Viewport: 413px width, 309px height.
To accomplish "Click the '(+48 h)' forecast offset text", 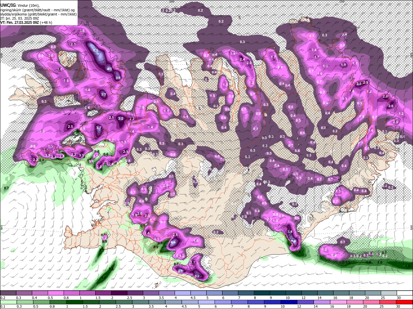I will tap(46, 23).
